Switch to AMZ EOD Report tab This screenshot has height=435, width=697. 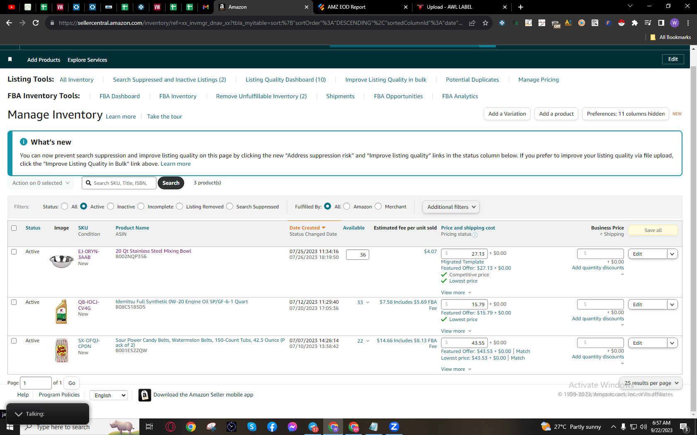pos(363,7)
